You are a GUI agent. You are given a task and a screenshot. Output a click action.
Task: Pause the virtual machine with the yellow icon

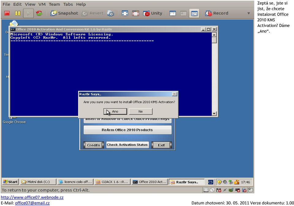(x=18, y=13)
